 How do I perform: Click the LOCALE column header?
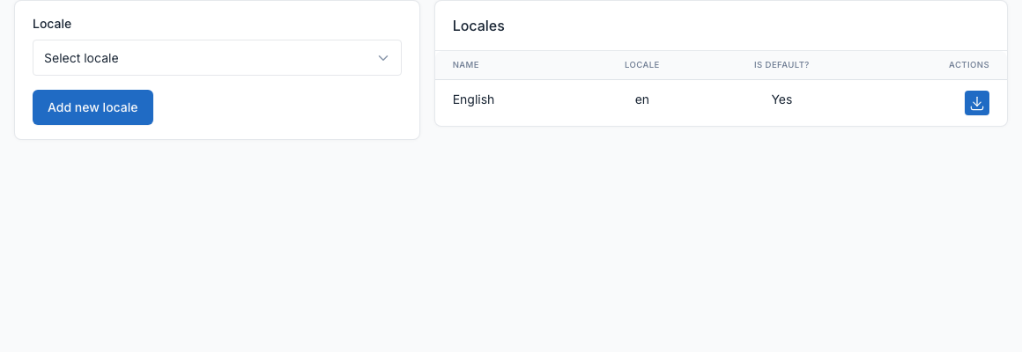tap(642, 65)
